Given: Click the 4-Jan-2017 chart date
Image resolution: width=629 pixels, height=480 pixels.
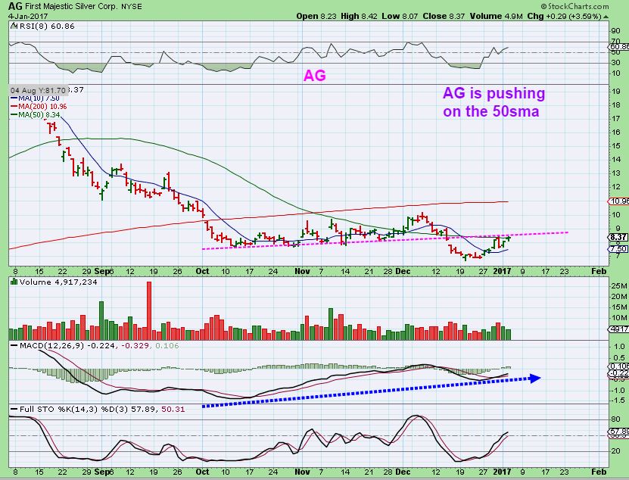Looking at the screenshot, I should pyautogui.click(x=28, y=17).
